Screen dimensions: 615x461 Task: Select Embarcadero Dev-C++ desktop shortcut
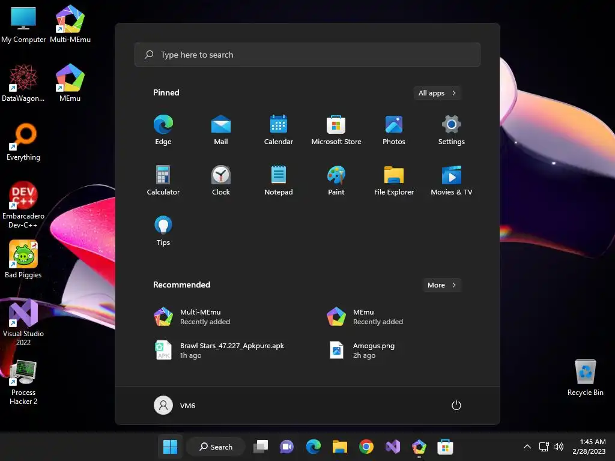click(x=23, y=205)
